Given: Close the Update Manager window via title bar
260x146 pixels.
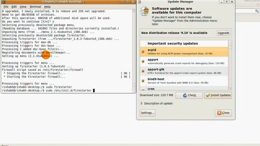Looking at the screenshot, I should pyautogui.click(x=232, y=2).
